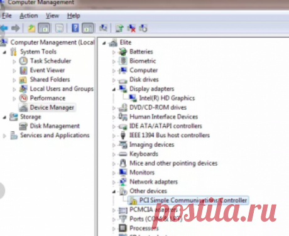
Task: Click the Storage node icon
Action: pos(14,117)
